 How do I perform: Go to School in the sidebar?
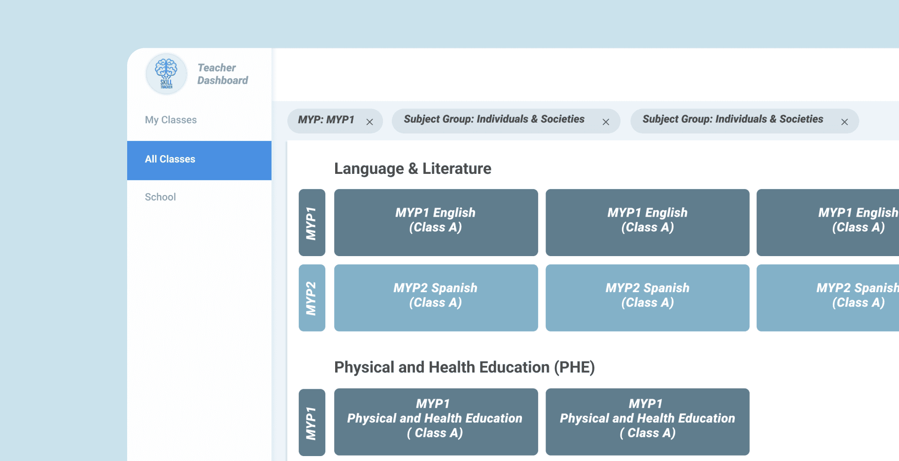[x=160, y=197]
